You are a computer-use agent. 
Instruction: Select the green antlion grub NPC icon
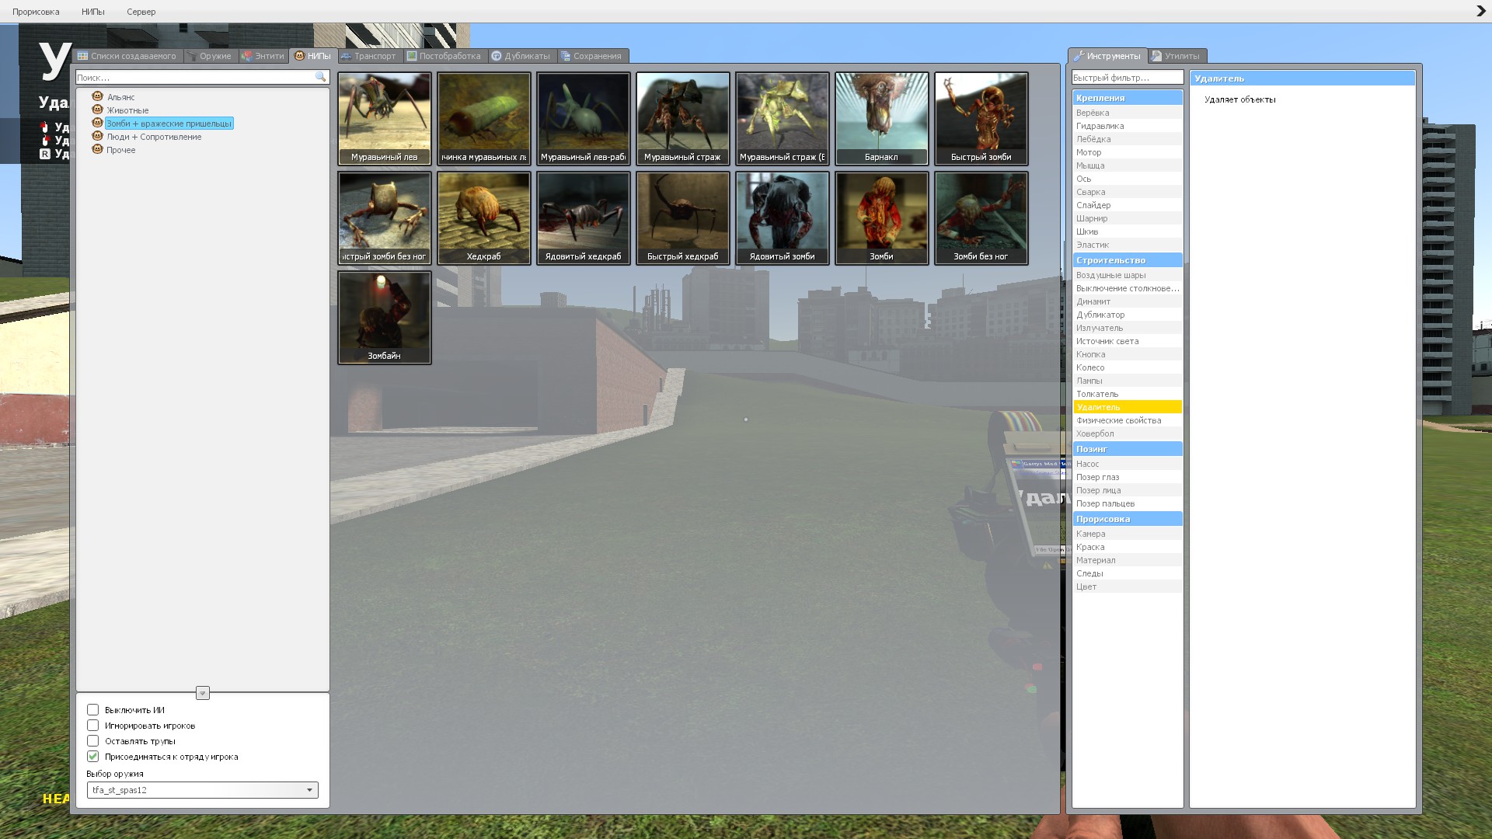pyautogui.click(x=483, y=119)
